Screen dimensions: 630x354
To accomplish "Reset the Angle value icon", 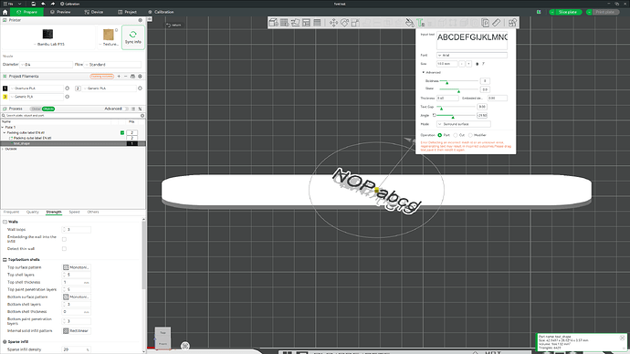I will pyautogui.click(x=435, y=115).
